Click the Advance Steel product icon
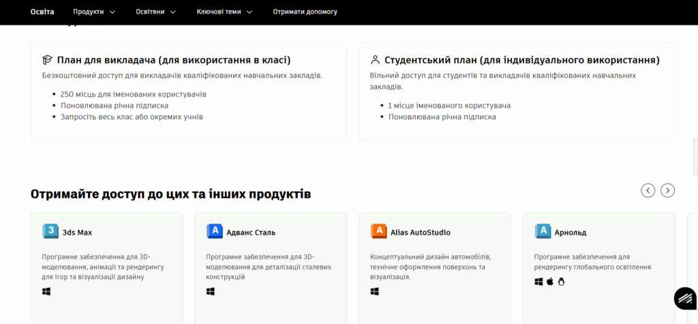This screenshot has width=698, height=324. click(x=215, y=232)
